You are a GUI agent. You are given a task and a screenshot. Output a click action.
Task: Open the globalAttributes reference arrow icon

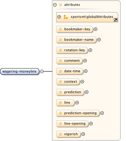point(115,20)
